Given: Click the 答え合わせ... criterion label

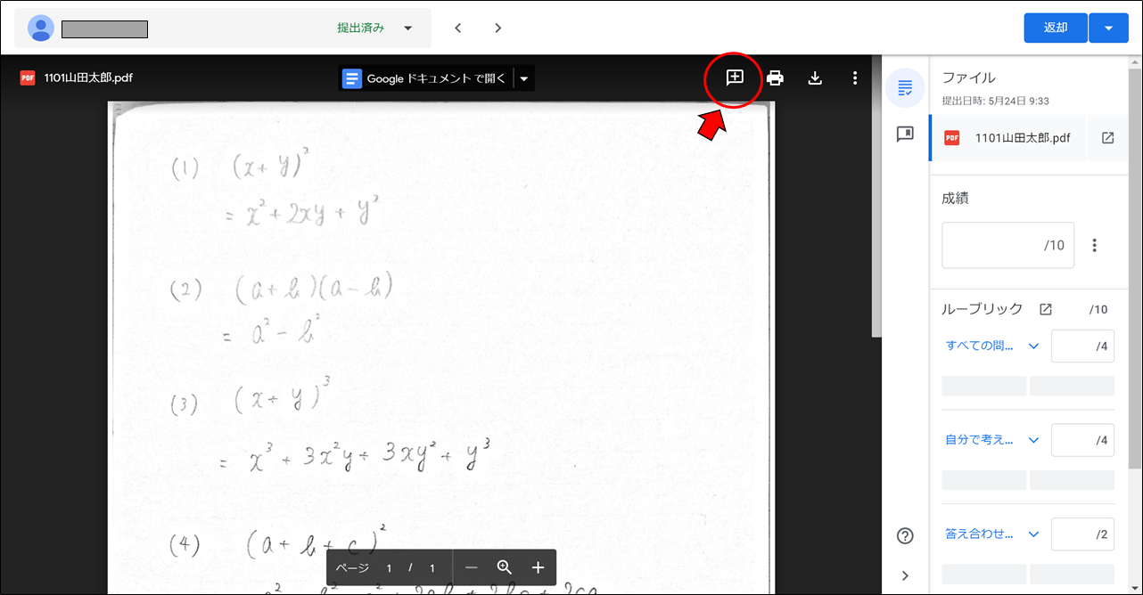Looking at the screenshot, I should click(x=979, y=534).
